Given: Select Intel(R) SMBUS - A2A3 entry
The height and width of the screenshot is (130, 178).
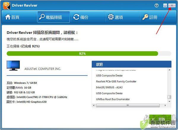Looking at the screenshot, I should point(109,87).
